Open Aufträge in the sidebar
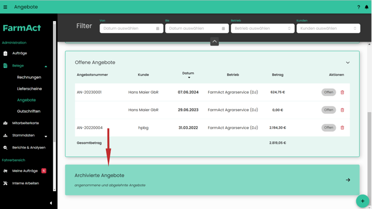372x209 pixels. coord(19,53)
